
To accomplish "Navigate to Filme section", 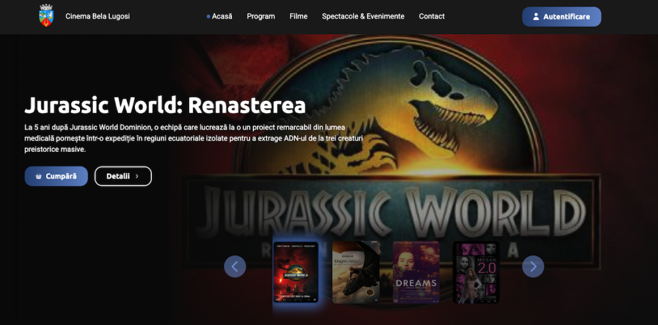I will pyautogui.click(x=299, y=16).
